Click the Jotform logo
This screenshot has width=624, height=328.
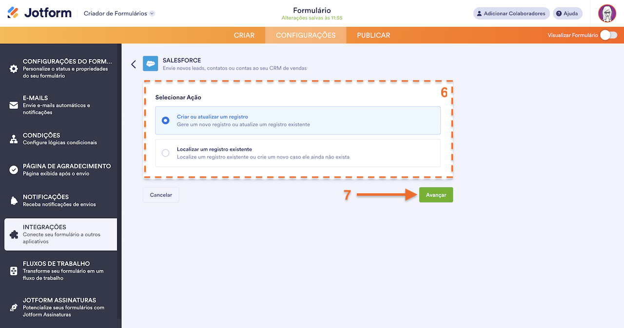39,13
